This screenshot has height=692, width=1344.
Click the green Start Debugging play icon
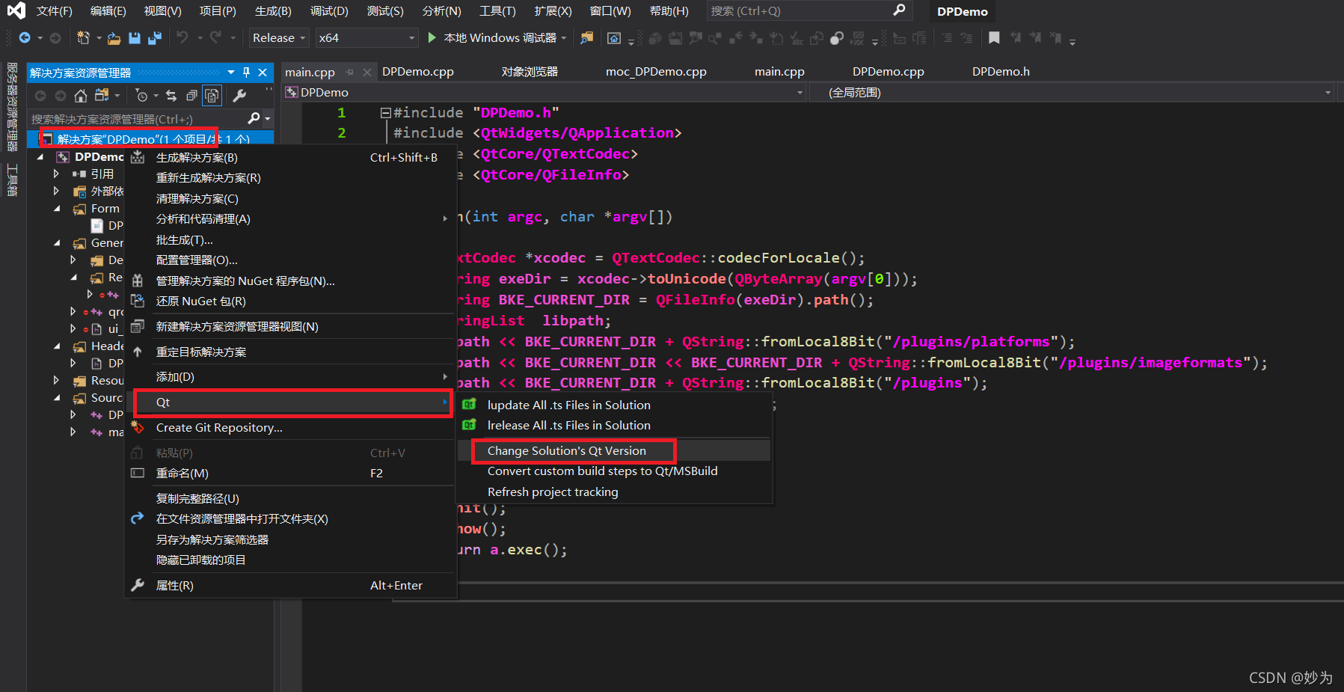432,37
